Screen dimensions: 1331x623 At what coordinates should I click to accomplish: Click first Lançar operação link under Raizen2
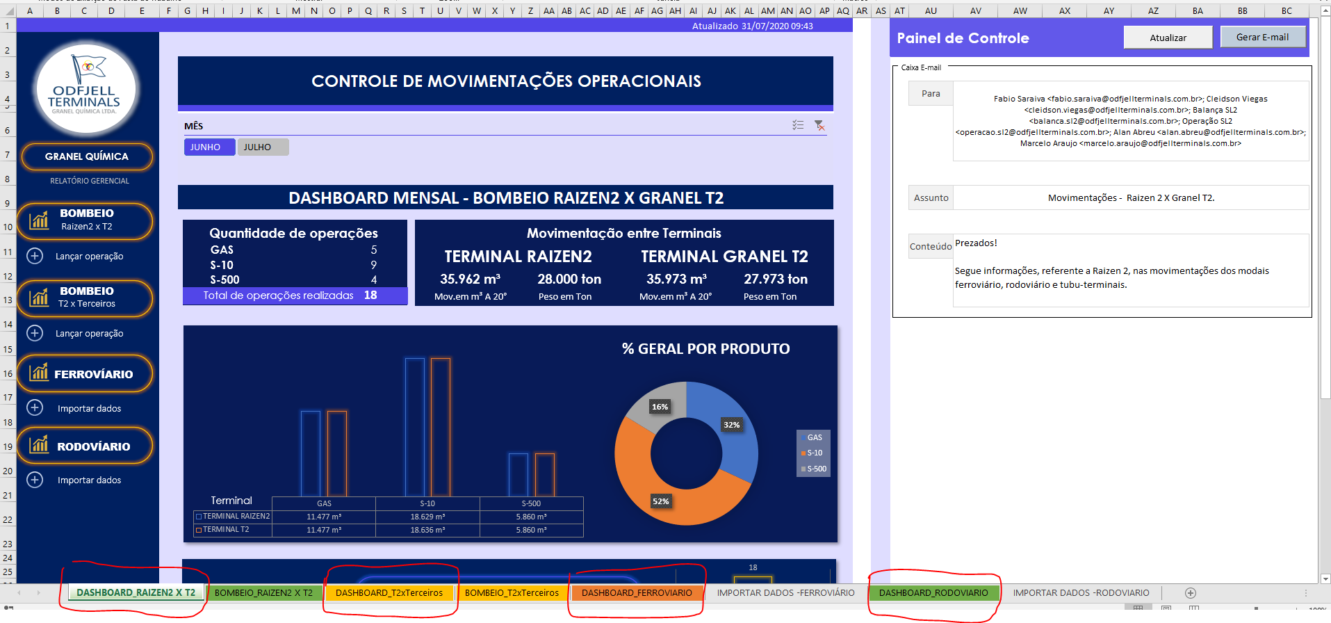(90, 256)
